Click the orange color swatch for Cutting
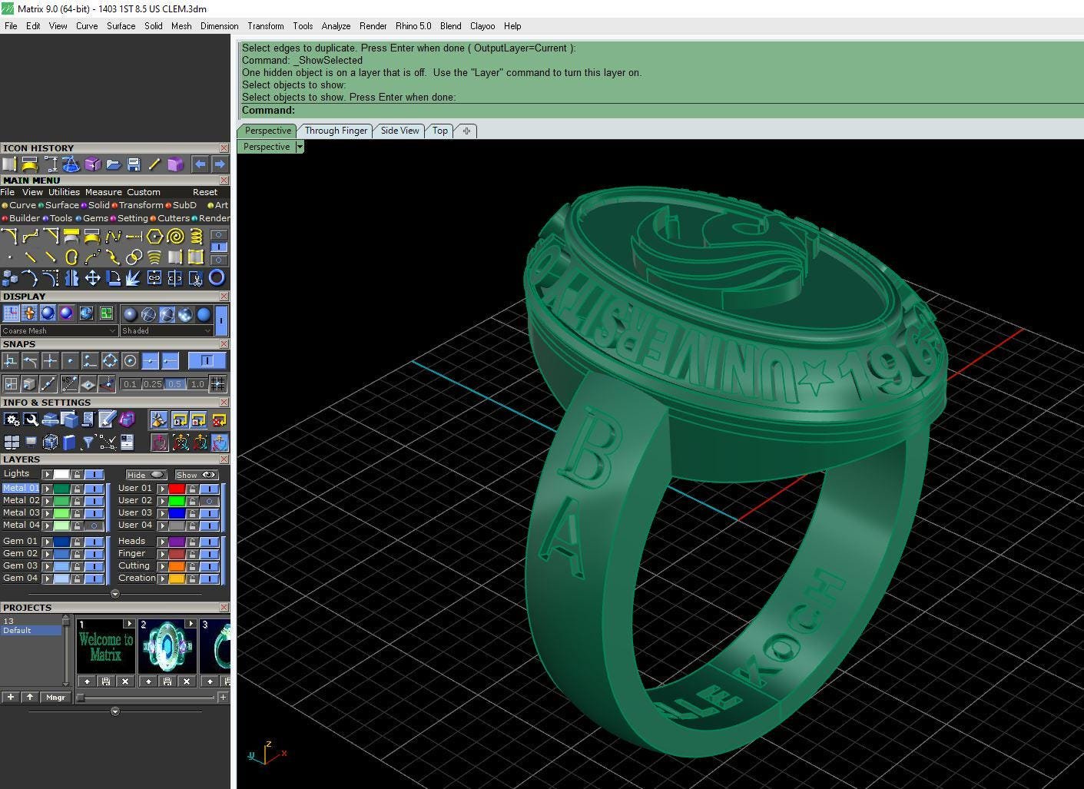The image size is (1084, 789). [x=177, y=566]
